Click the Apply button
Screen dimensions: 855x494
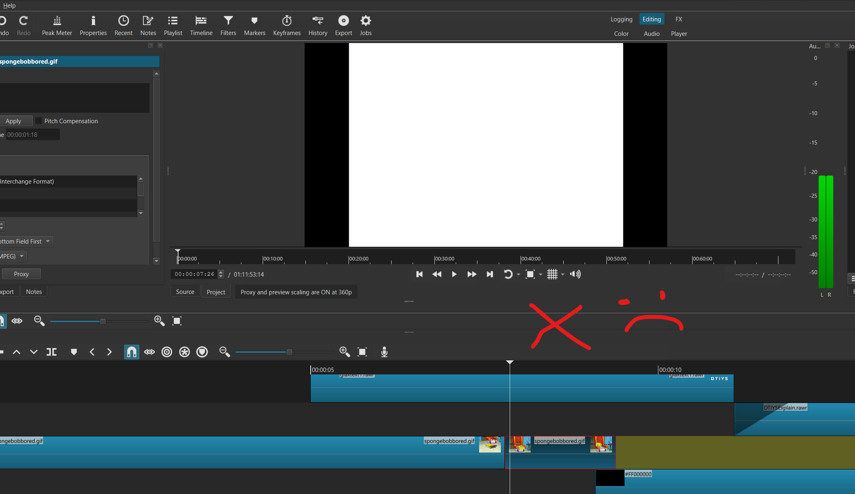(x=13, y=120)
